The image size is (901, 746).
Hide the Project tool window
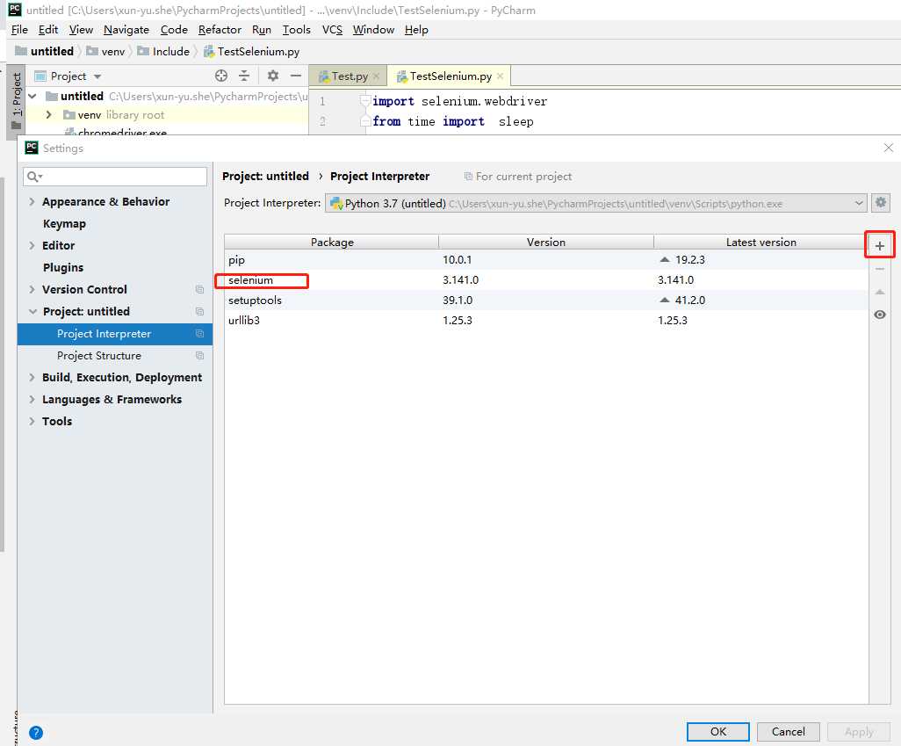tap(295, 76)
